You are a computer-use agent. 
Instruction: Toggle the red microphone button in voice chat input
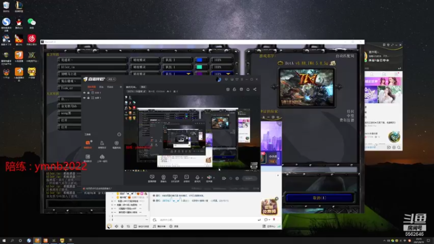(274, 220)
